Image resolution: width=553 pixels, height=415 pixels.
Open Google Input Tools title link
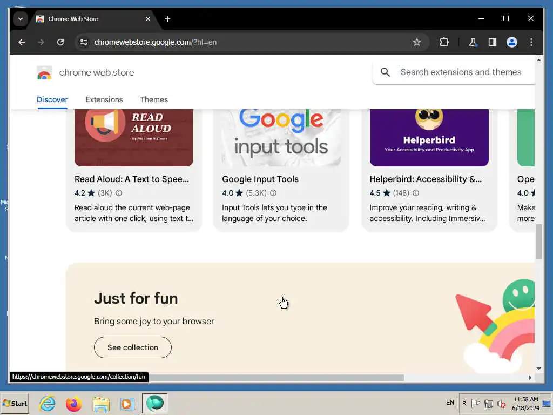pos(260,179)
